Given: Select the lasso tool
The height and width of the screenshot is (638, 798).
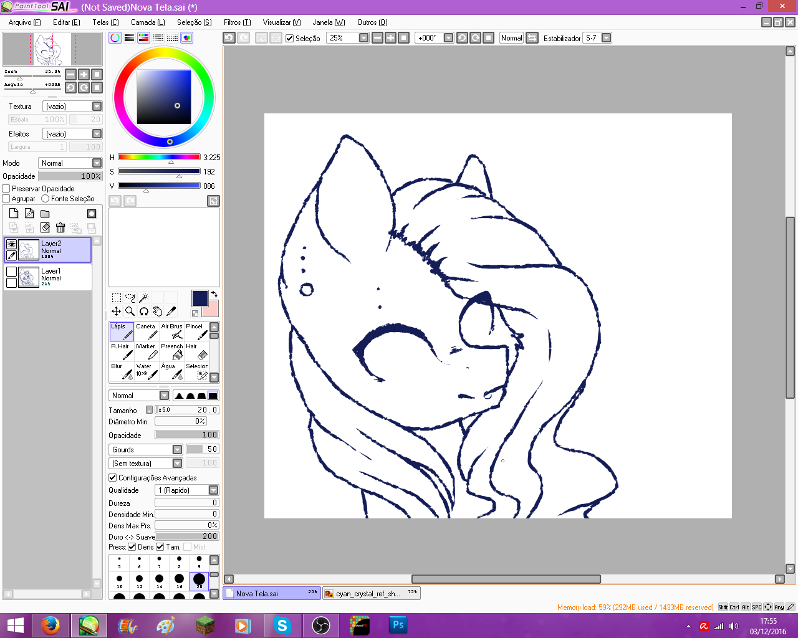Looking at the screenshot, I should 130,298.
